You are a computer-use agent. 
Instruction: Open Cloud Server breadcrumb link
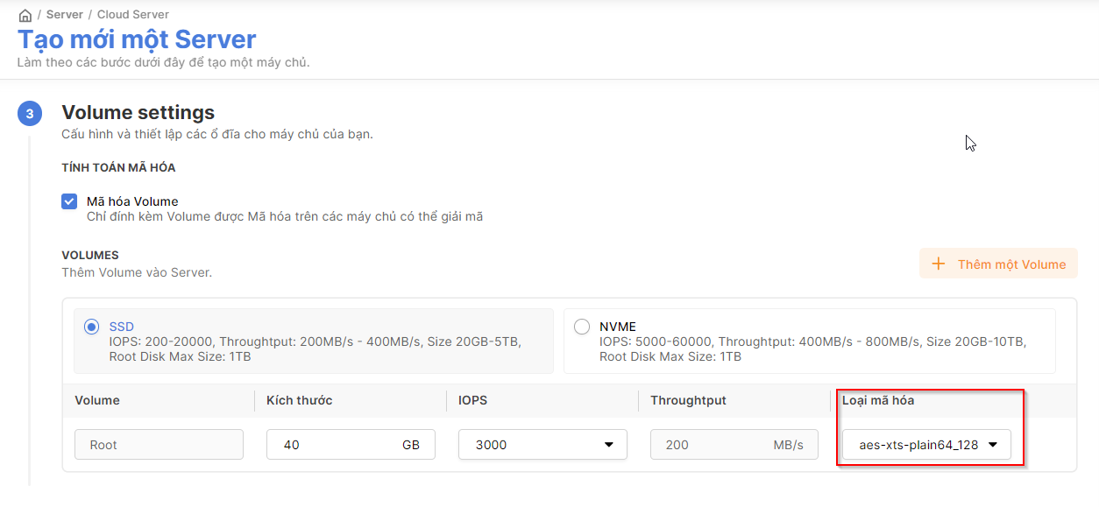tap(133, 15)
